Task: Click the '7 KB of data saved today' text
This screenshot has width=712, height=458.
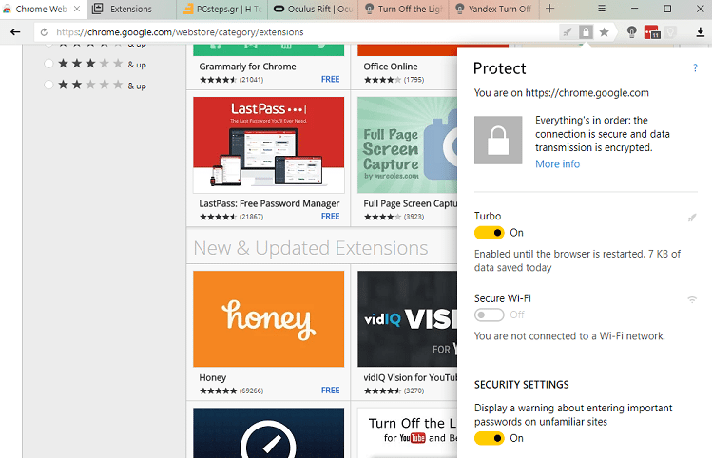Action: click(577, 260)
